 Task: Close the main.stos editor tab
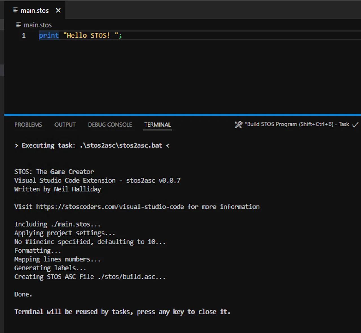click(58, 10)
